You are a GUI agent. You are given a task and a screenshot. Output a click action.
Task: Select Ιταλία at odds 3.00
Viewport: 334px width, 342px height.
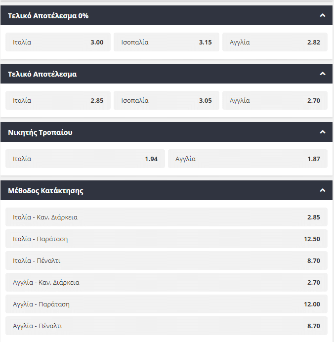point(58,42)
